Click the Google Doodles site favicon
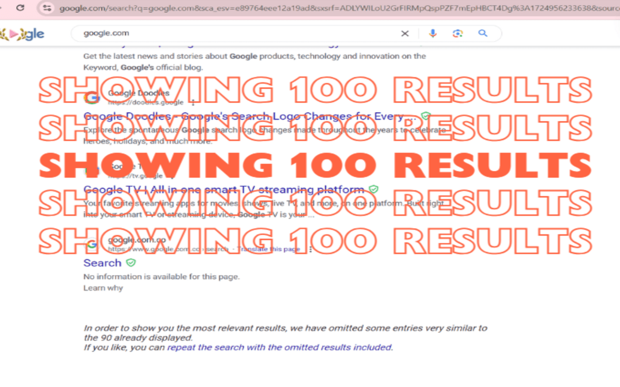Screen dimensions: 620x387 [92, 98]
